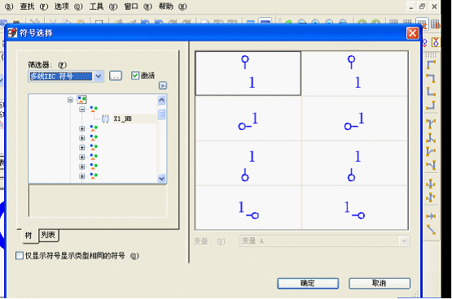Screen dimensions: 452x299
Task: Click the symbol library root icon in tree
Action: pos(82,100)
